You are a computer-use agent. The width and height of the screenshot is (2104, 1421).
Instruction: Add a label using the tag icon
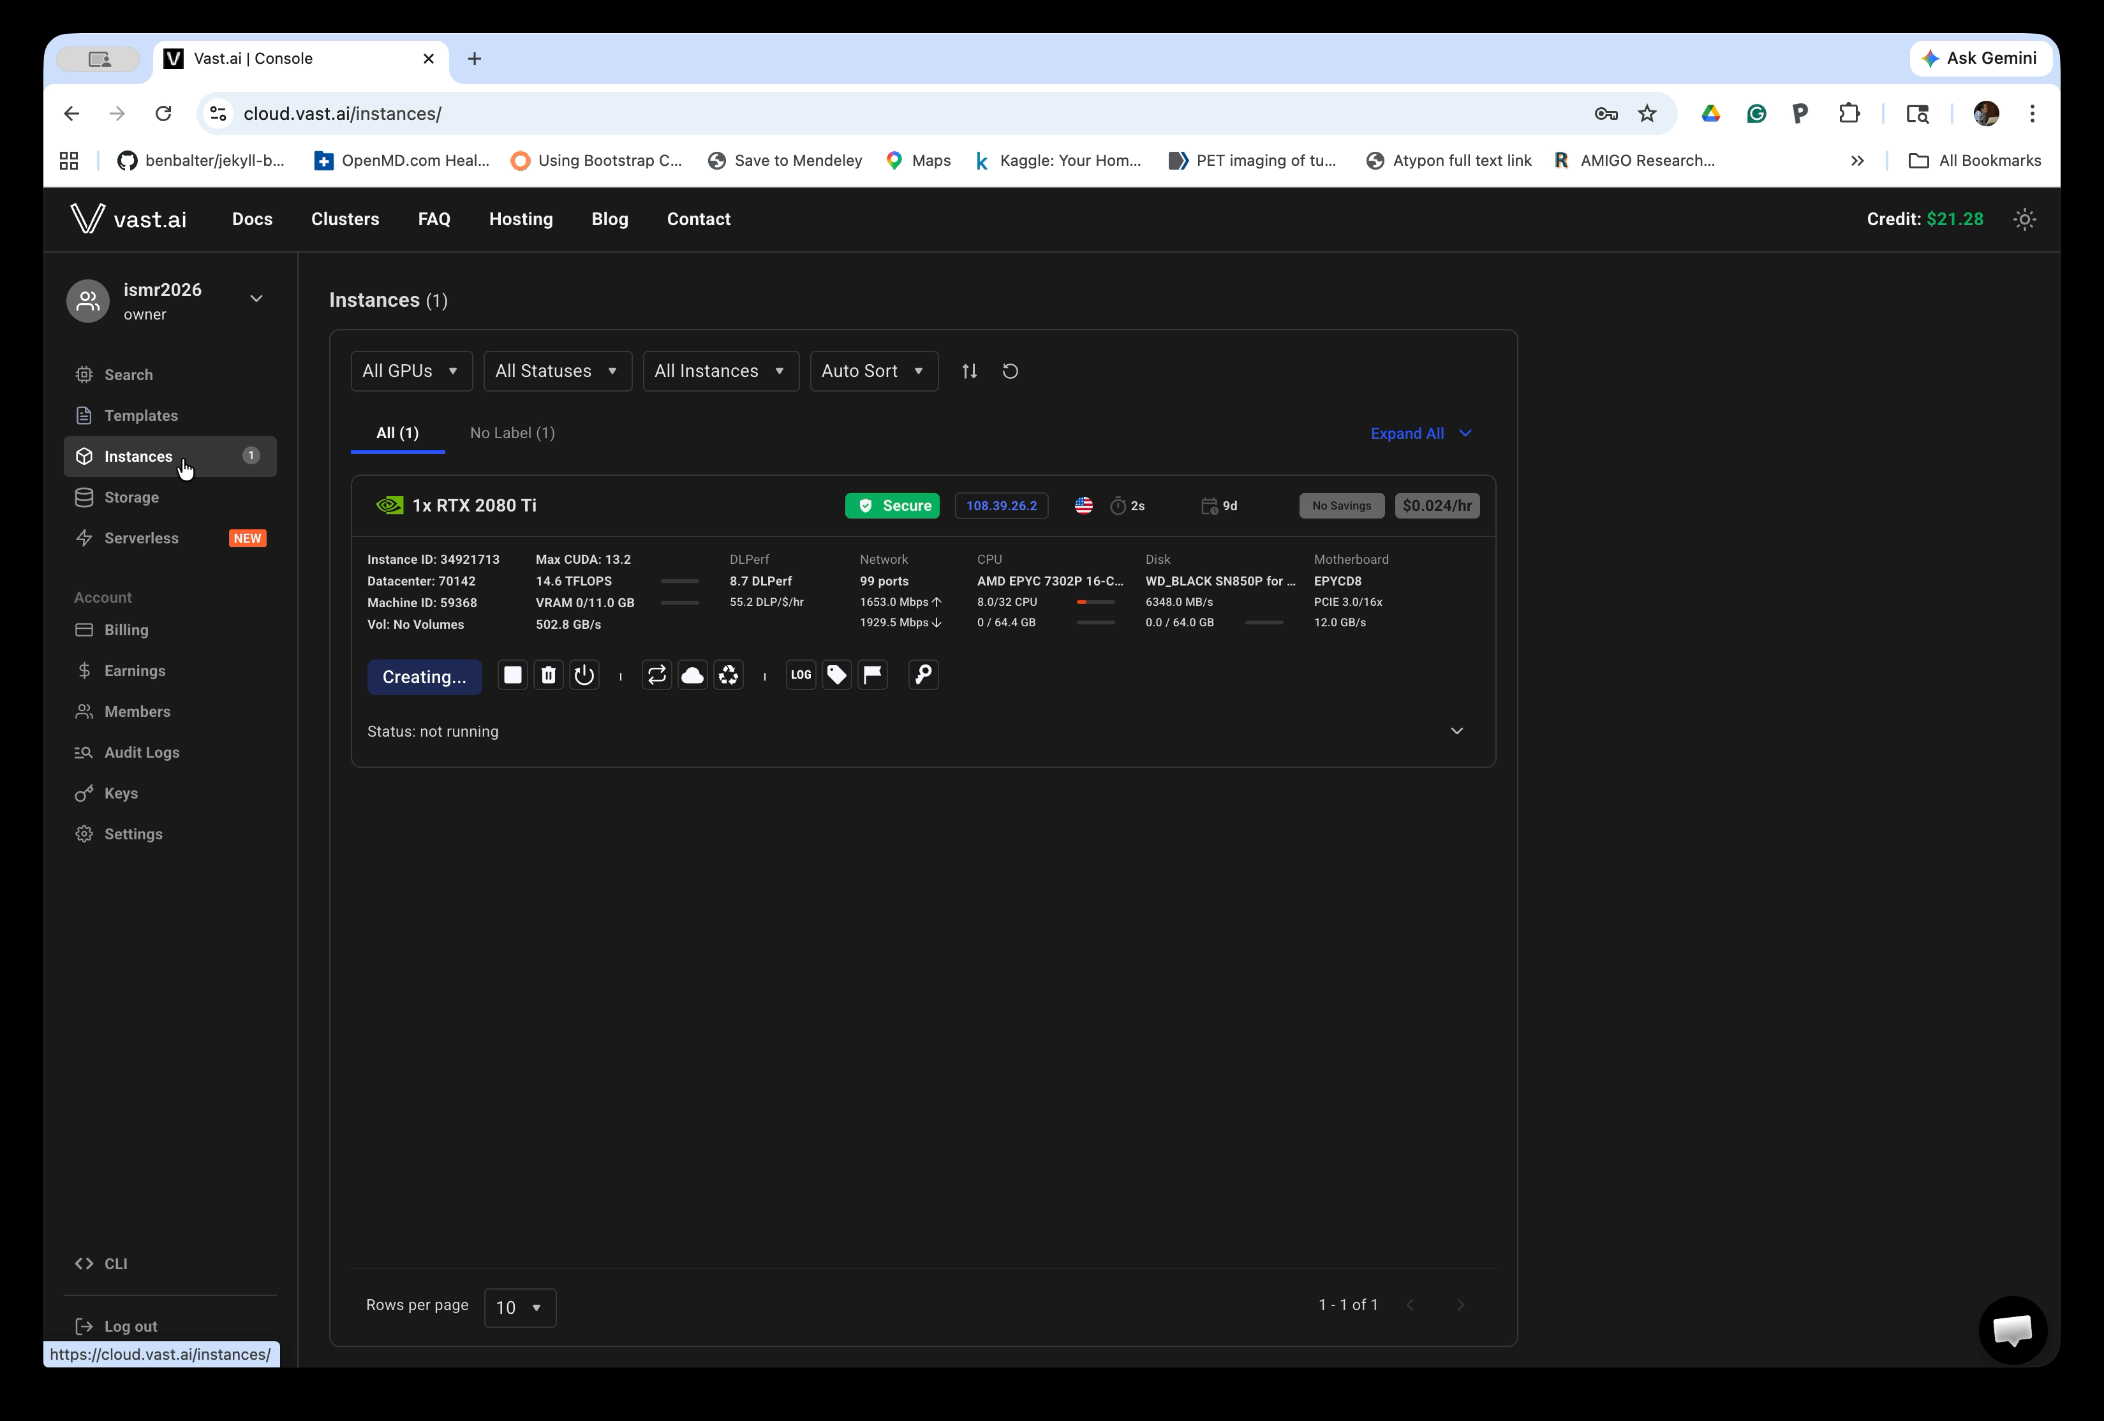point(836,675)
